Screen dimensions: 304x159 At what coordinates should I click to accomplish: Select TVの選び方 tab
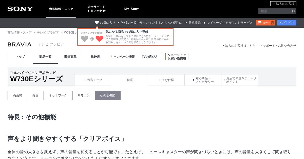tap(150, 57)
